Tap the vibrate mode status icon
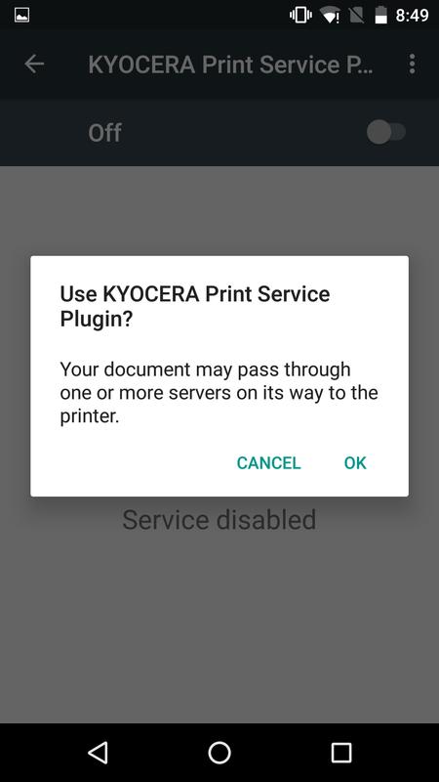Screen dimensions: 439x782 pyautogui.click(x=300, y=16)
